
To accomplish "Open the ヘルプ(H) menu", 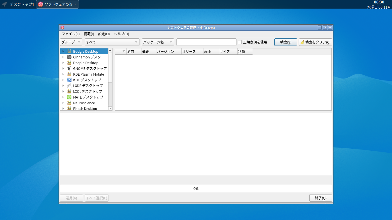I will 121,34.
